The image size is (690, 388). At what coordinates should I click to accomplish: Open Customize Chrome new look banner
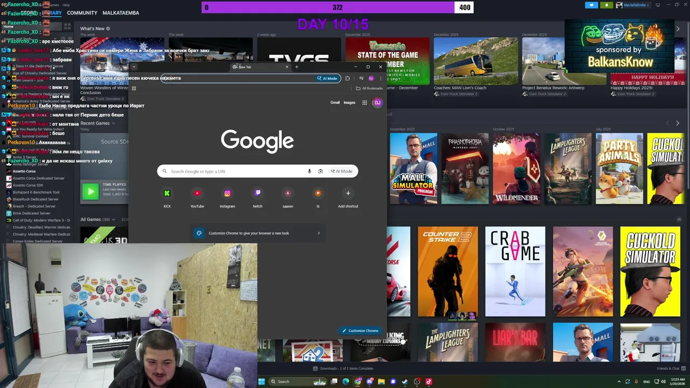tap(259, 233)
